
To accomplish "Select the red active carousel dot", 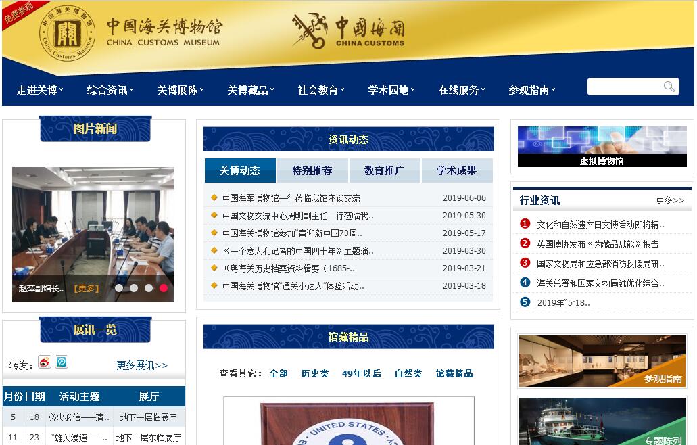I will point(164,288).
